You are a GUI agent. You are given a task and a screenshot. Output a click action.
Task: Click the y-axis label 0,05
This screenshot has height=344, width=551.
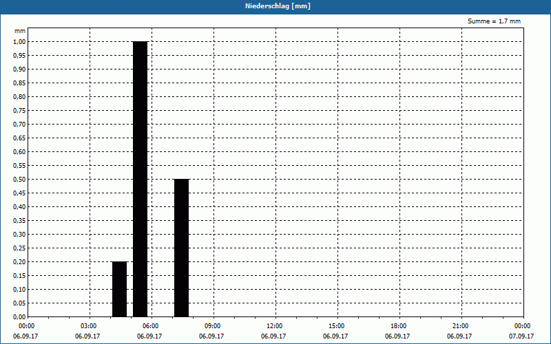[19, 303]
